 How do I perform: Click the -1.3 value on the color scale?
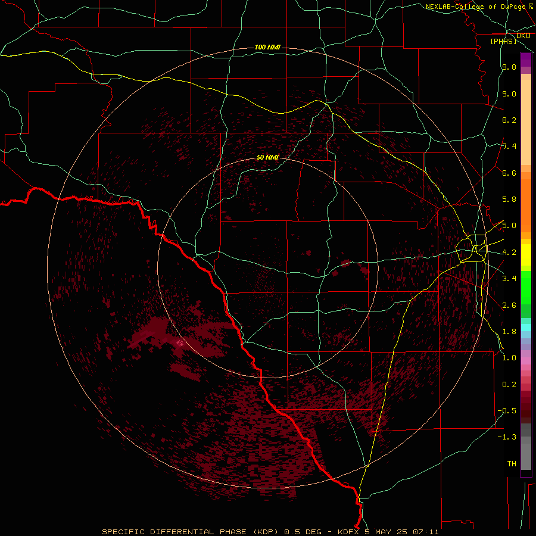click(507, 437)
